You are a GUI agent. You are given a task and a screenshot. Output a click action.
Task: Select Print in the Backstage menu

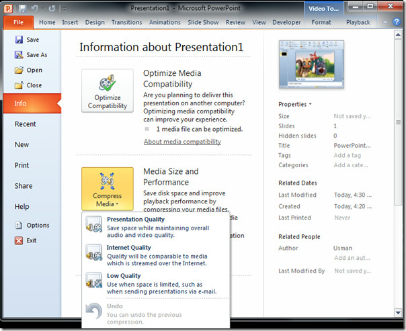coord(32,165)
